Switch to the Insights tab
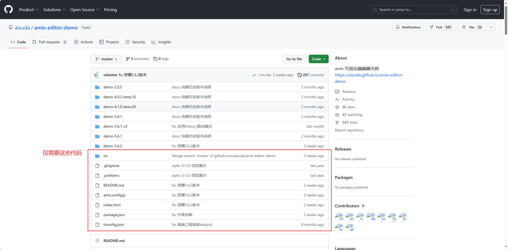Image resolution: width=508 pixels, height=250 pixels. [161, 42]
